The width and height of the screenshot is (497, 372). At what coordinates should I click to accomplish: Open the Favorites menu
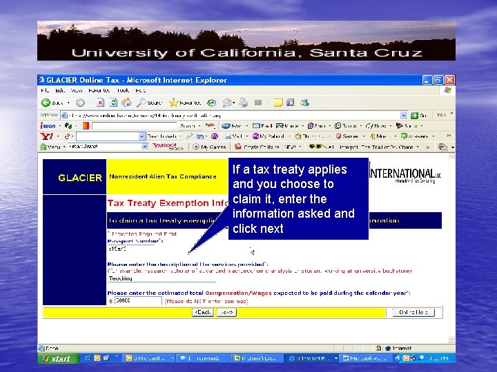[99, 90]
